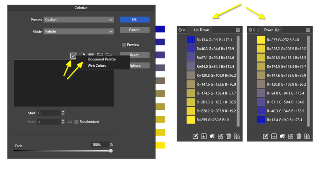This screenshot has width=330, height=183.
Task: Open the Presets dropdown showing Custom
Action: pos(78,19)
